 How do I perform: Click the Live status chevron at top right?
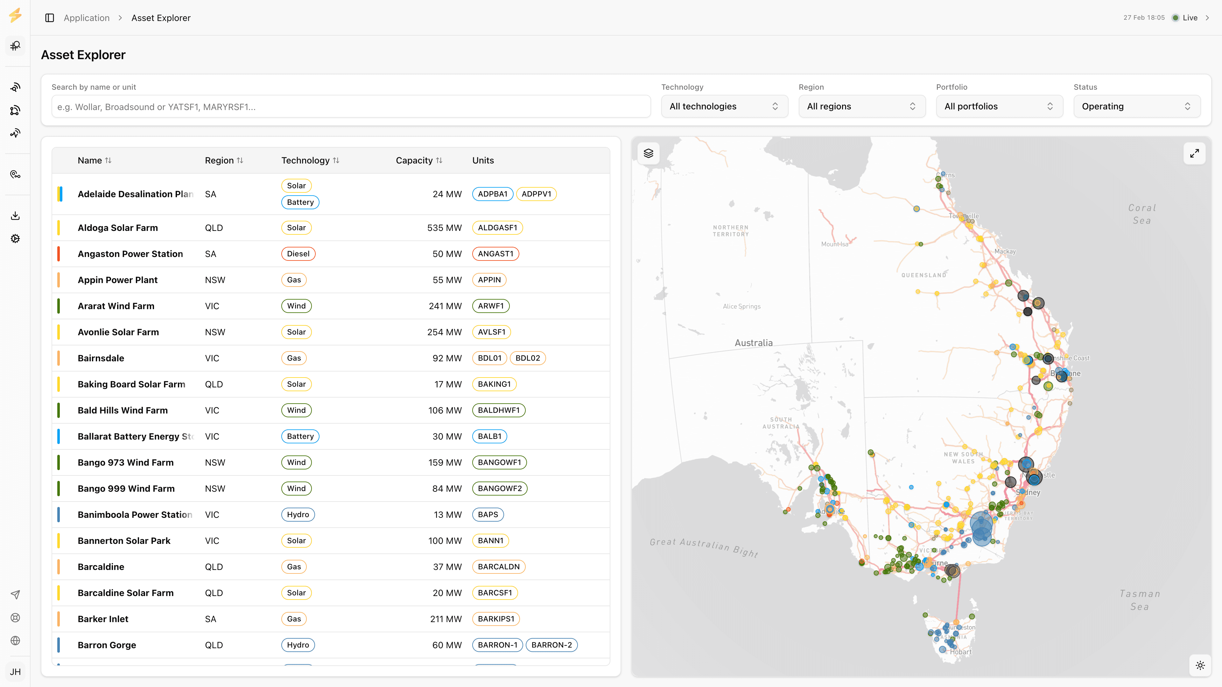click(1207, 17)
